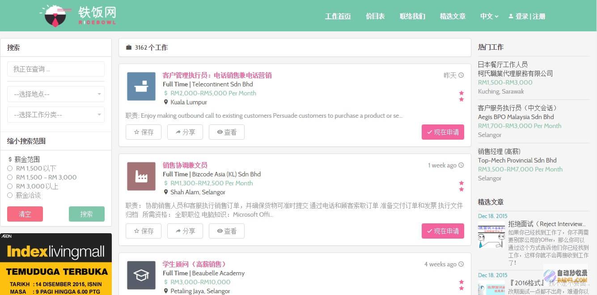
Task: Open hot job 日本餐厅工作人员
Action: pos(503,64)
